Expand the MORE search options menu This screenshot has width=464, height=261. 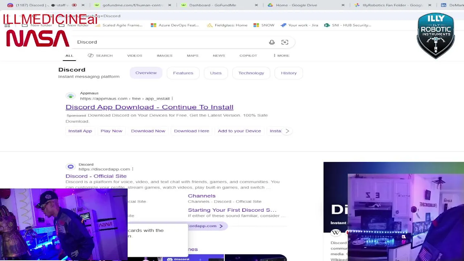(281, 55)
